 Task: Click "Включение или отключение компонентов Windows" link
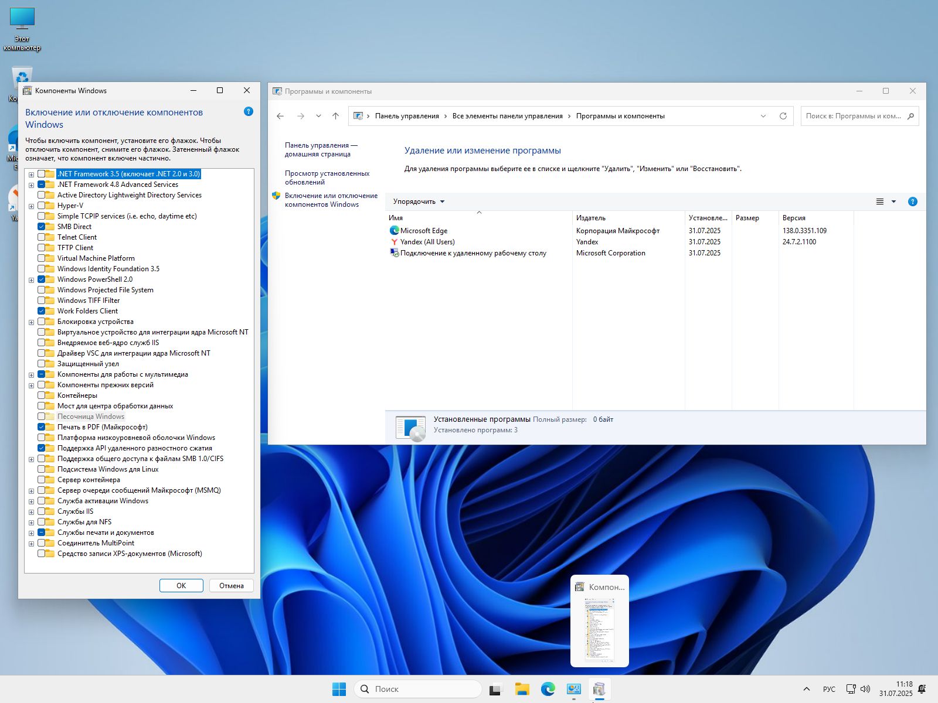(x=331, y=200)
